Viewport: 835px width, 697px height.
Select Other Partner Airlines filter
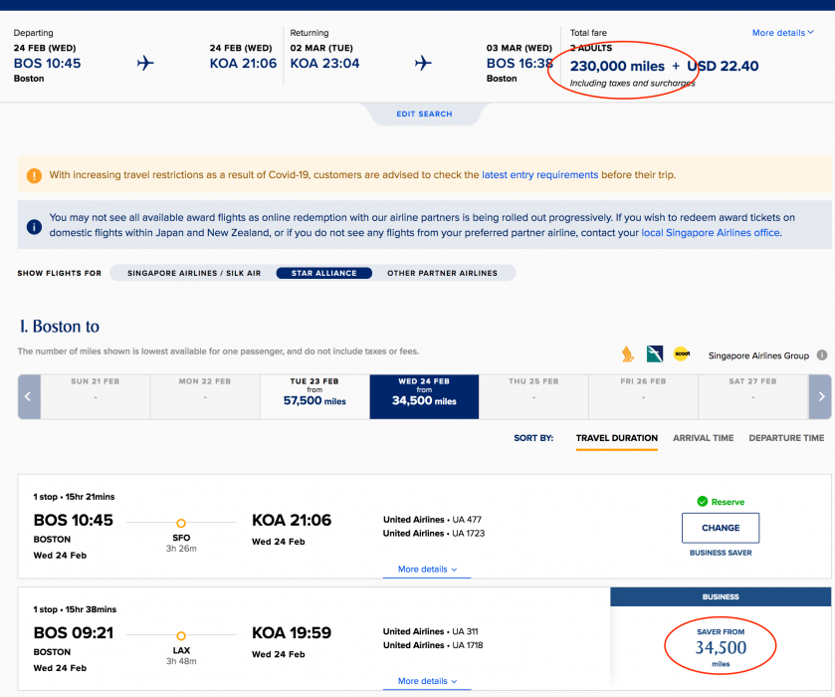point(442,273)
